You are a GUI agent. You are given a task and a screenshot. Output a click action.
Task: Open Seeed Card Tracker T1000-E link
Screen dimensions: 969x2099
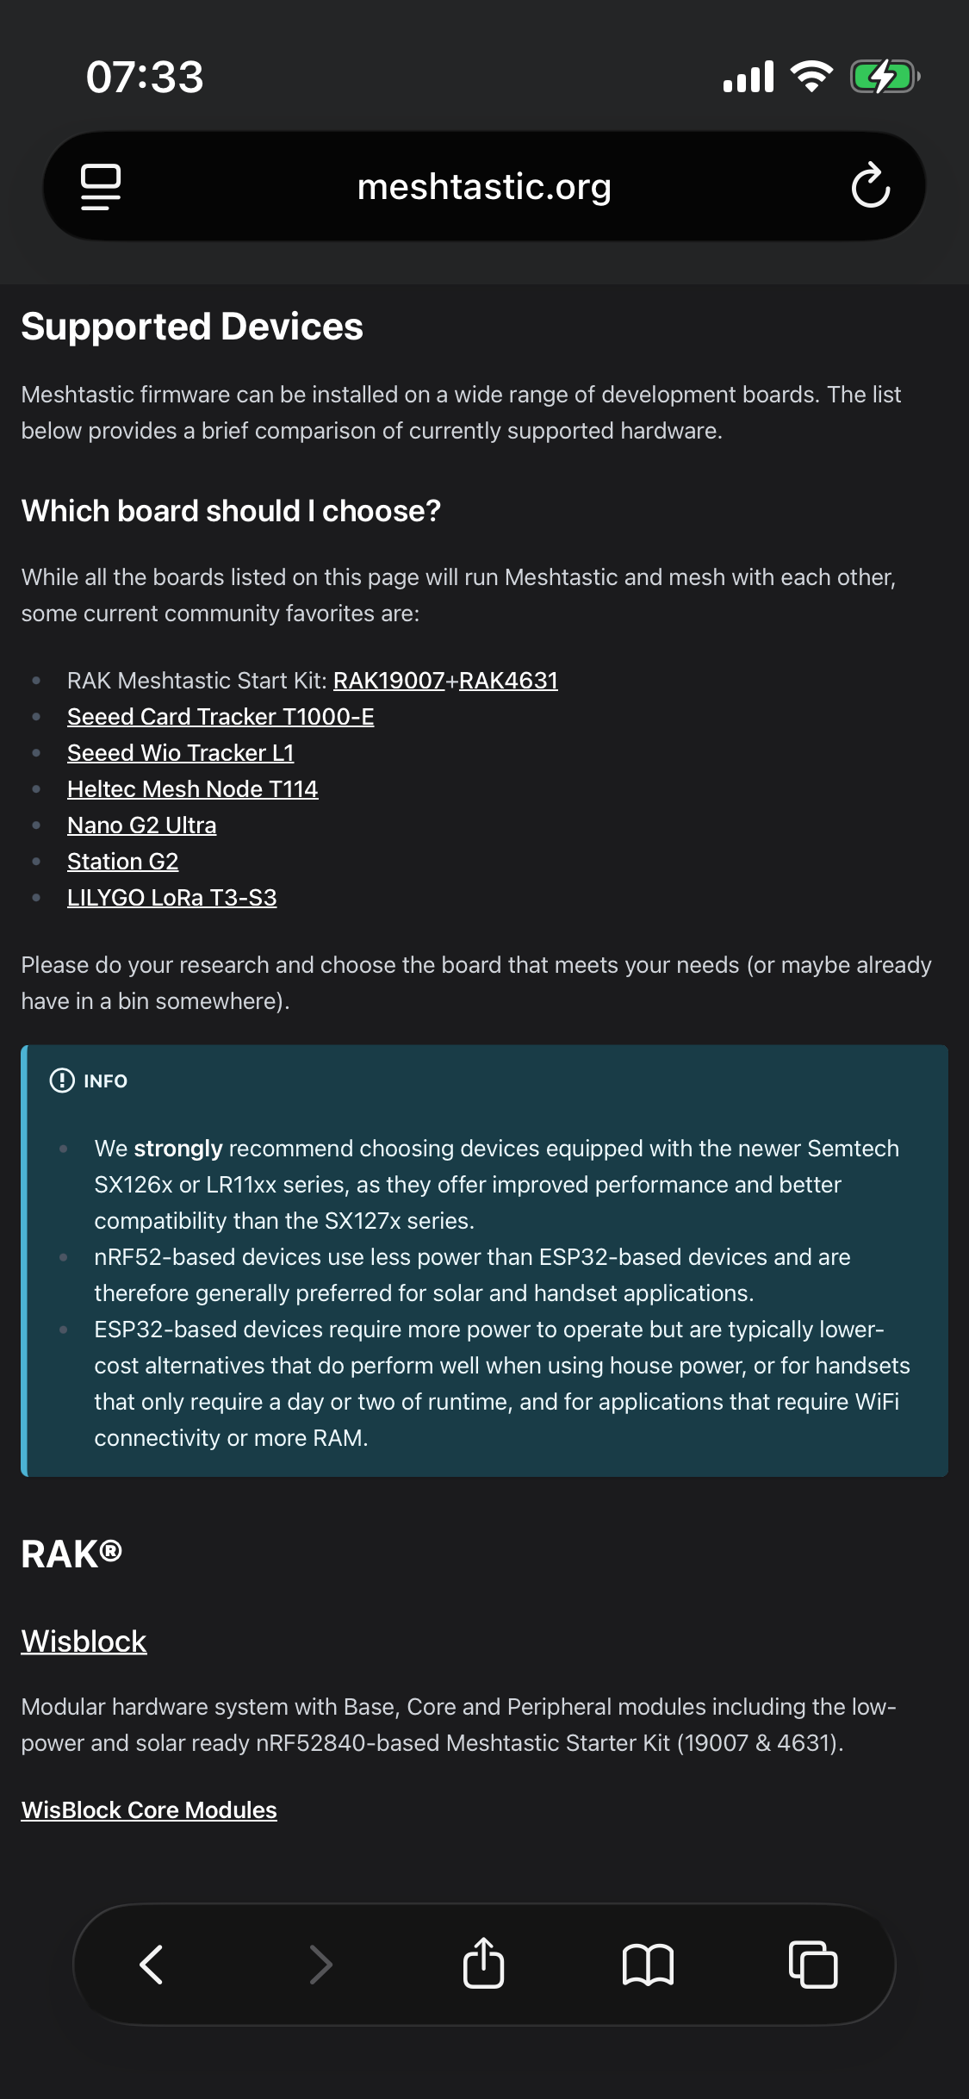click(x=221, y=717)
